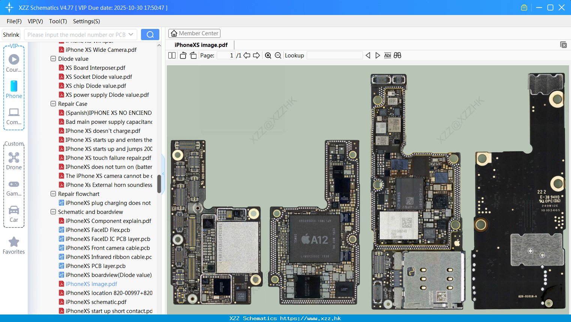The image size is (571, 322).
Task: Open XS Board Interposer.pdf
Action: point(95,68)
